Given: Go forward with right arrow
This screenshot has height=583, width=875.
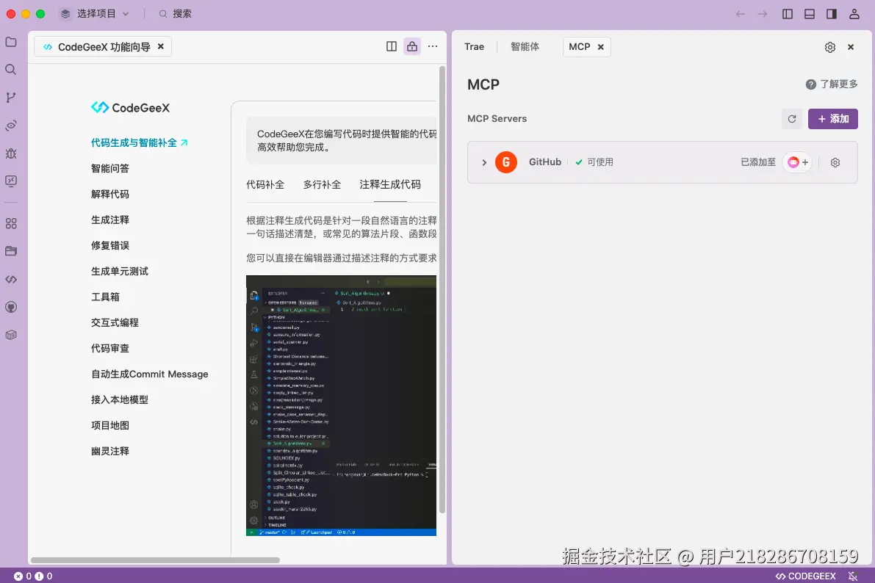Looking at the screenshot, I should (x=763, y=14).
